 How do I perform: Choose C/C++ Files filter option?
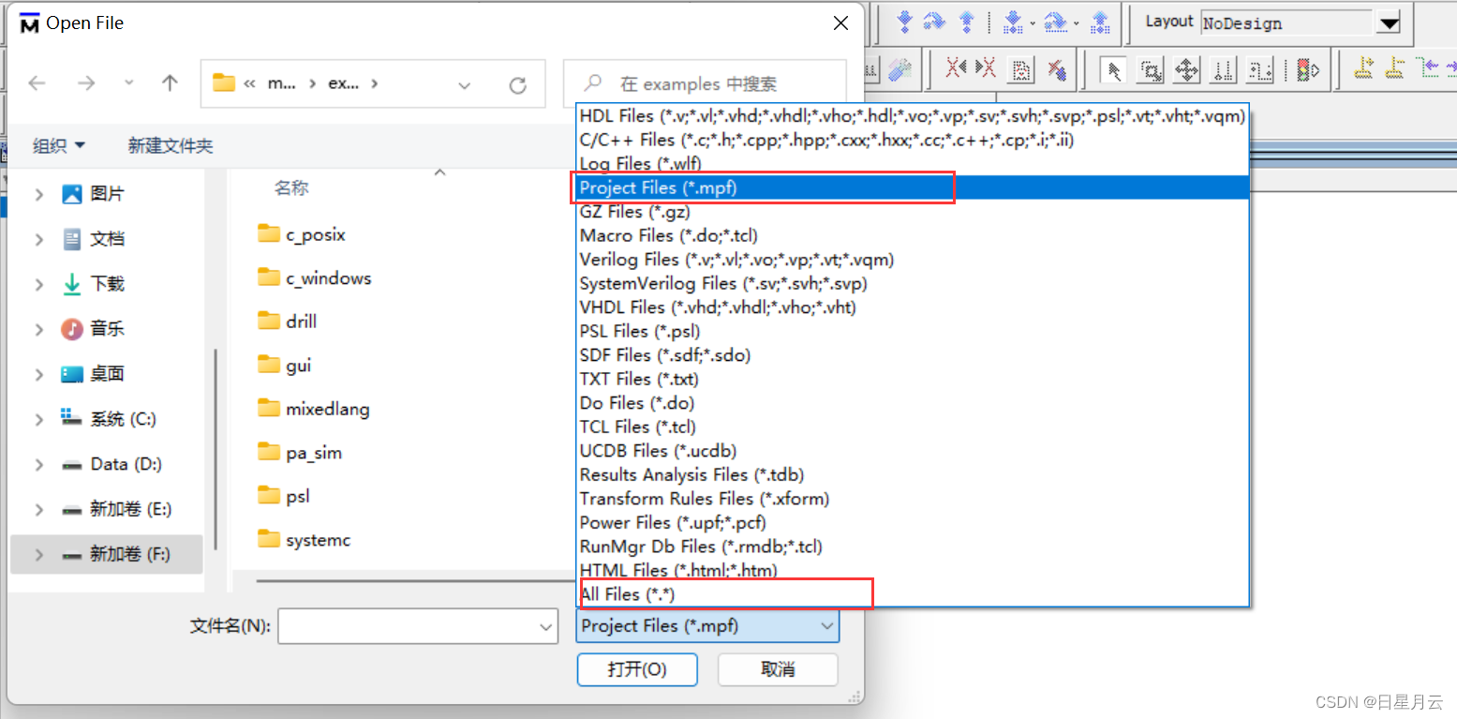point(912,140)
